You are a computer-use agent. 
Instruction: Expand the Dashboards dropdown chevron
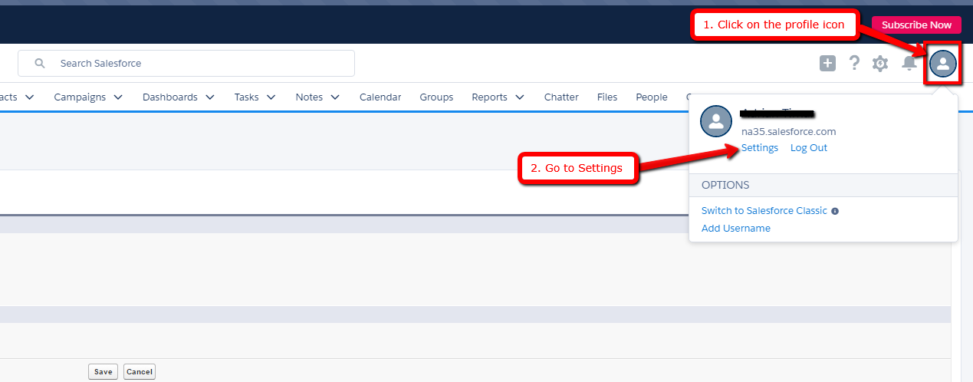click(x=210, y=97)
